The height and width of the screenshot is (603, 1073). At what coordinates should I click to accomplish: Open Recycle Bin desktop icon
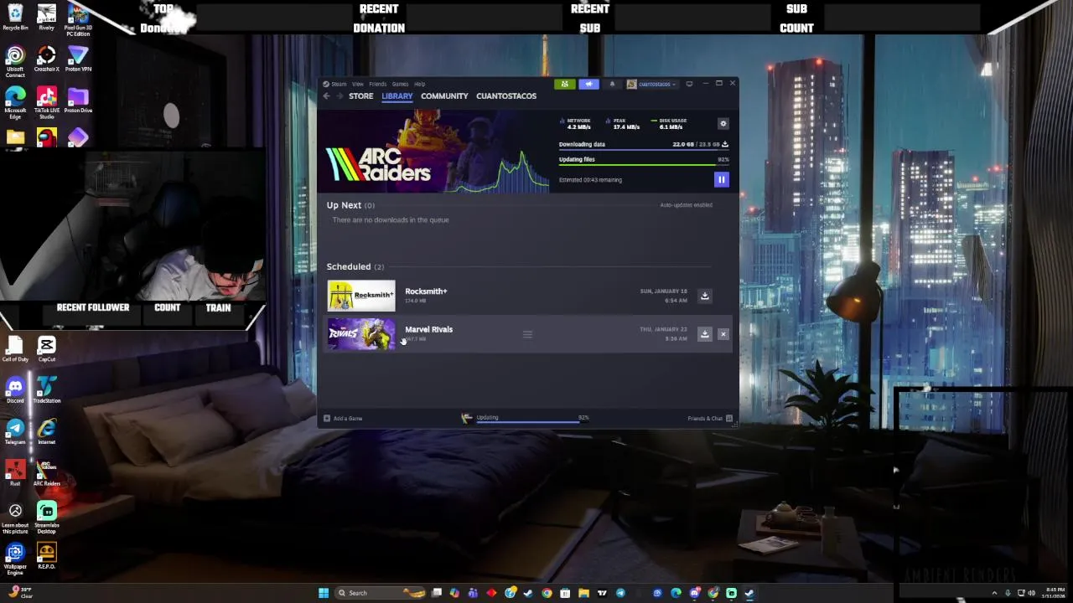click(15, 18)
